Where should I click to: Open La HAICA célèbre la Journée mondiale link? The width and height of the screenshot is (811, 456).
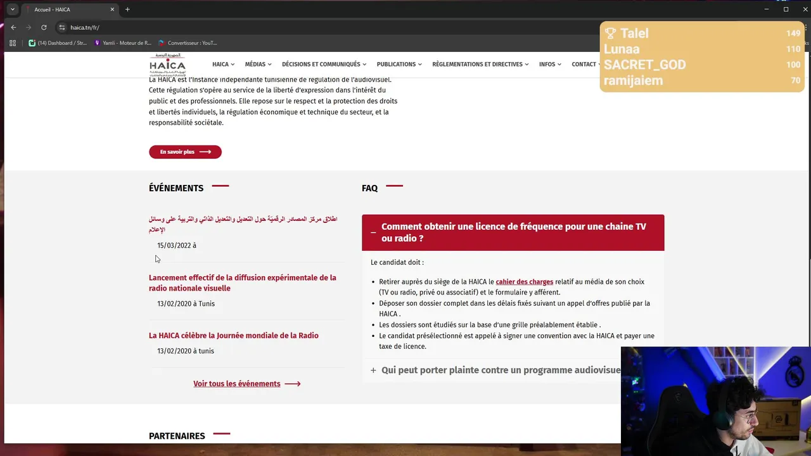pos(234,336)
